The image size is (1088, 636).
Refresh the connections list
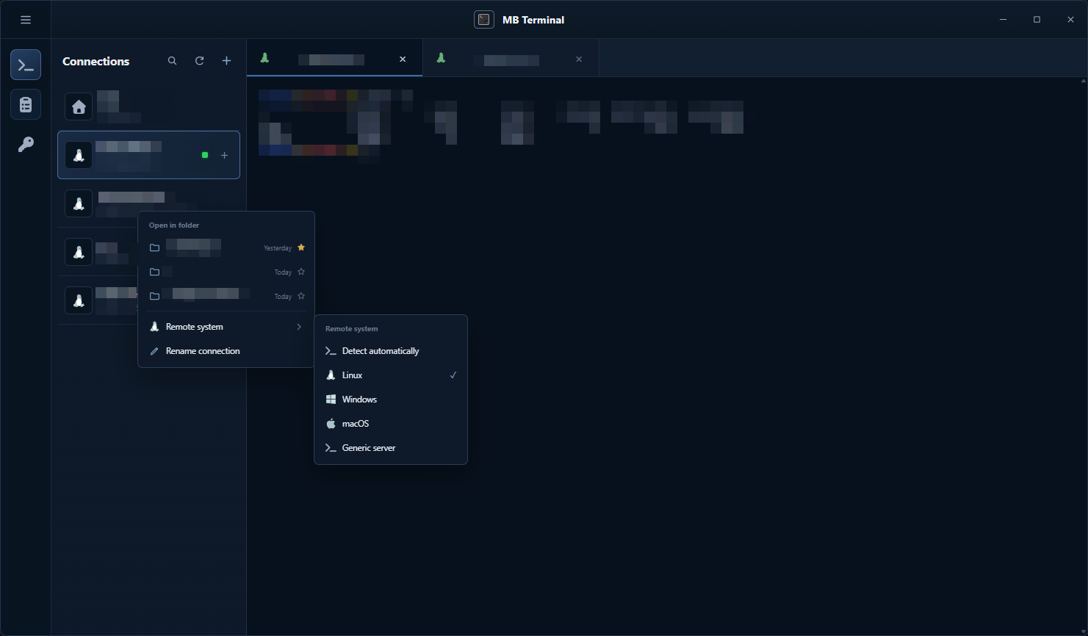pos(199,61)
